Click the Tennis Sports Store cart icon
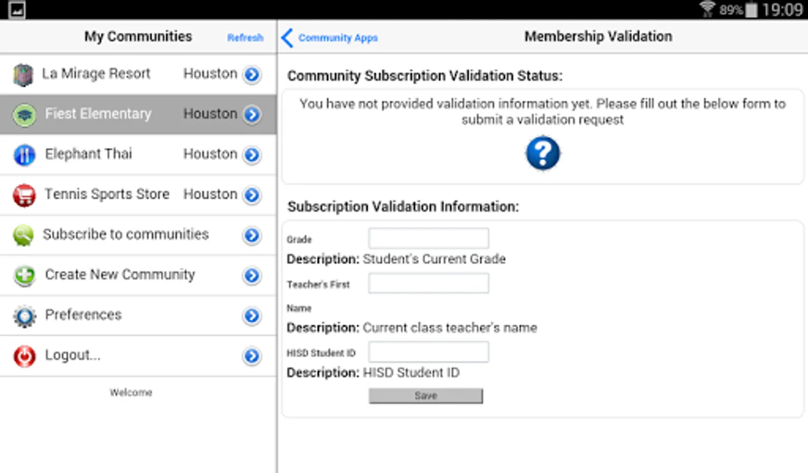 point(24,195)
